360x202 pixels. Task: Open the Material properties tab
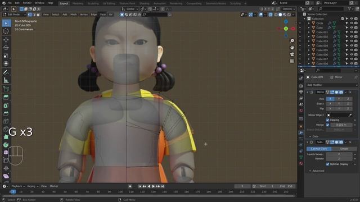click(x=301, y=163)
